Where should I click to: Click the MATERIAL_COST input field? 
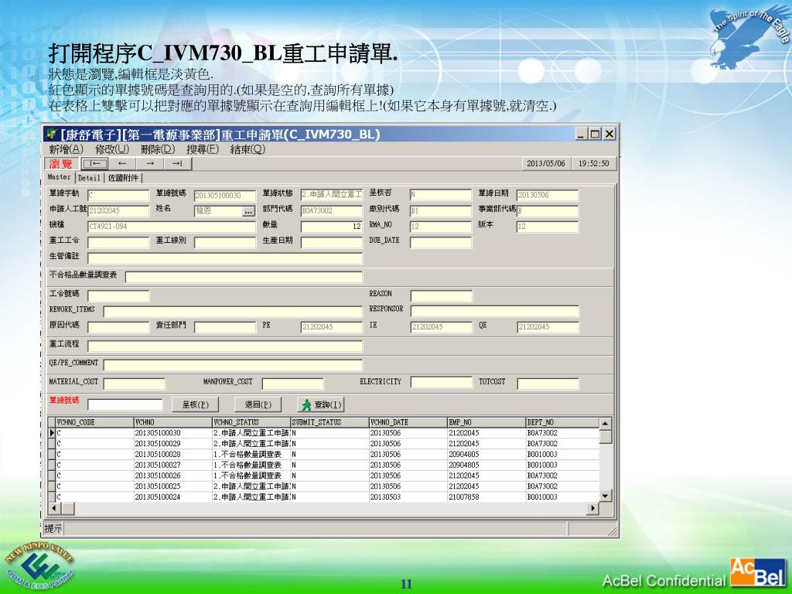point(135,384)
